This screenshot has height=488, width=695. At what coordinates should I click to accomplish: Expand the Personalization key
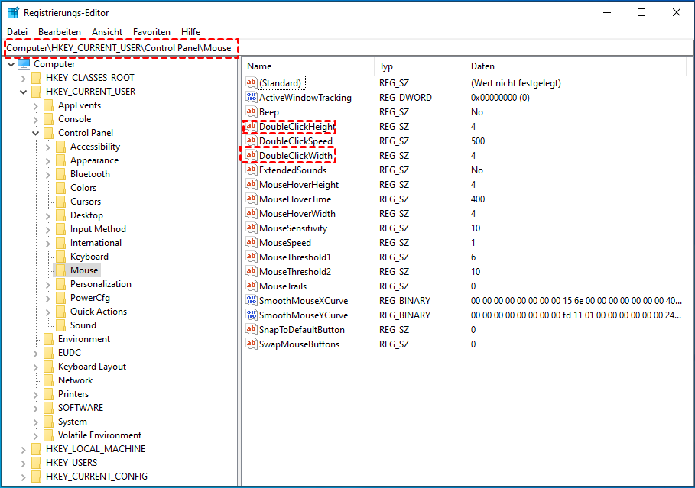(48, 284)
